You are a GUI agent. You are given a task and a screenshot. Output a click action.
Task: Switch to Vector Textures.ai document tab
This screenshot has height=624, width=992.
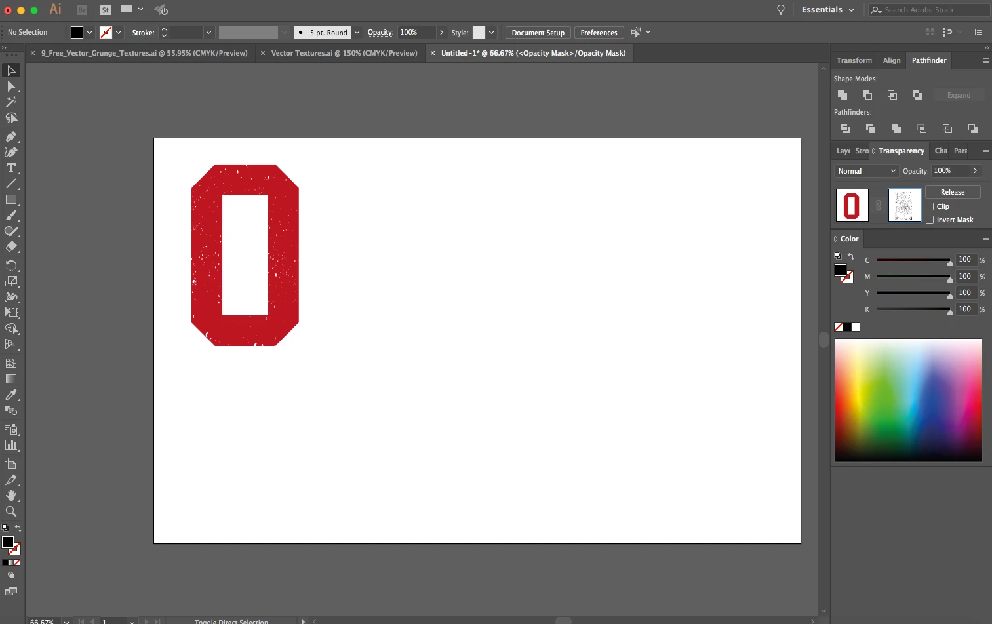tap(344, 53)
